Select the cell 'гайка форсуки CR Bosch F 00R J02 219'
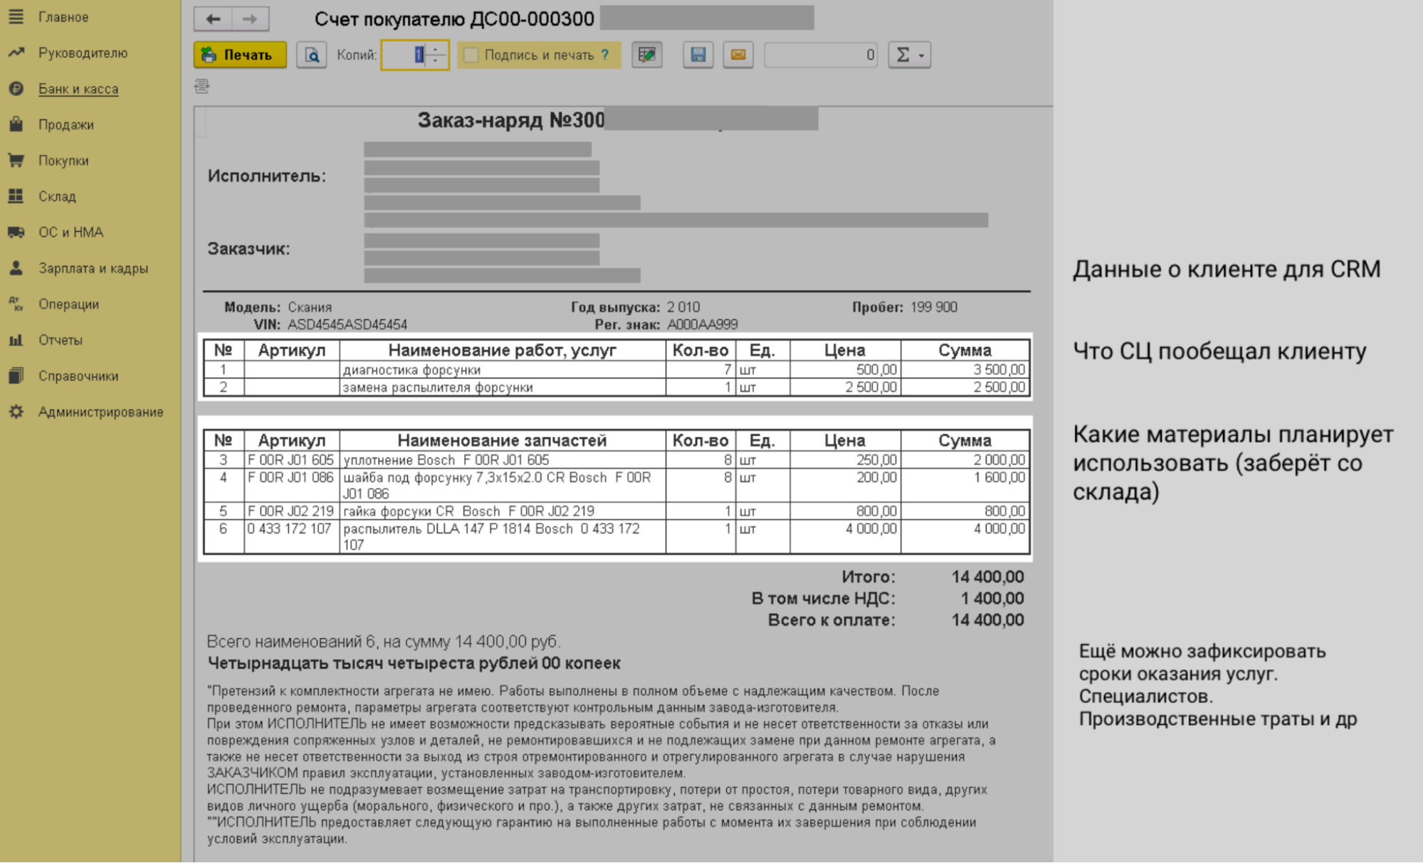The image size is (1423, 863). click(x=503, y=512)
